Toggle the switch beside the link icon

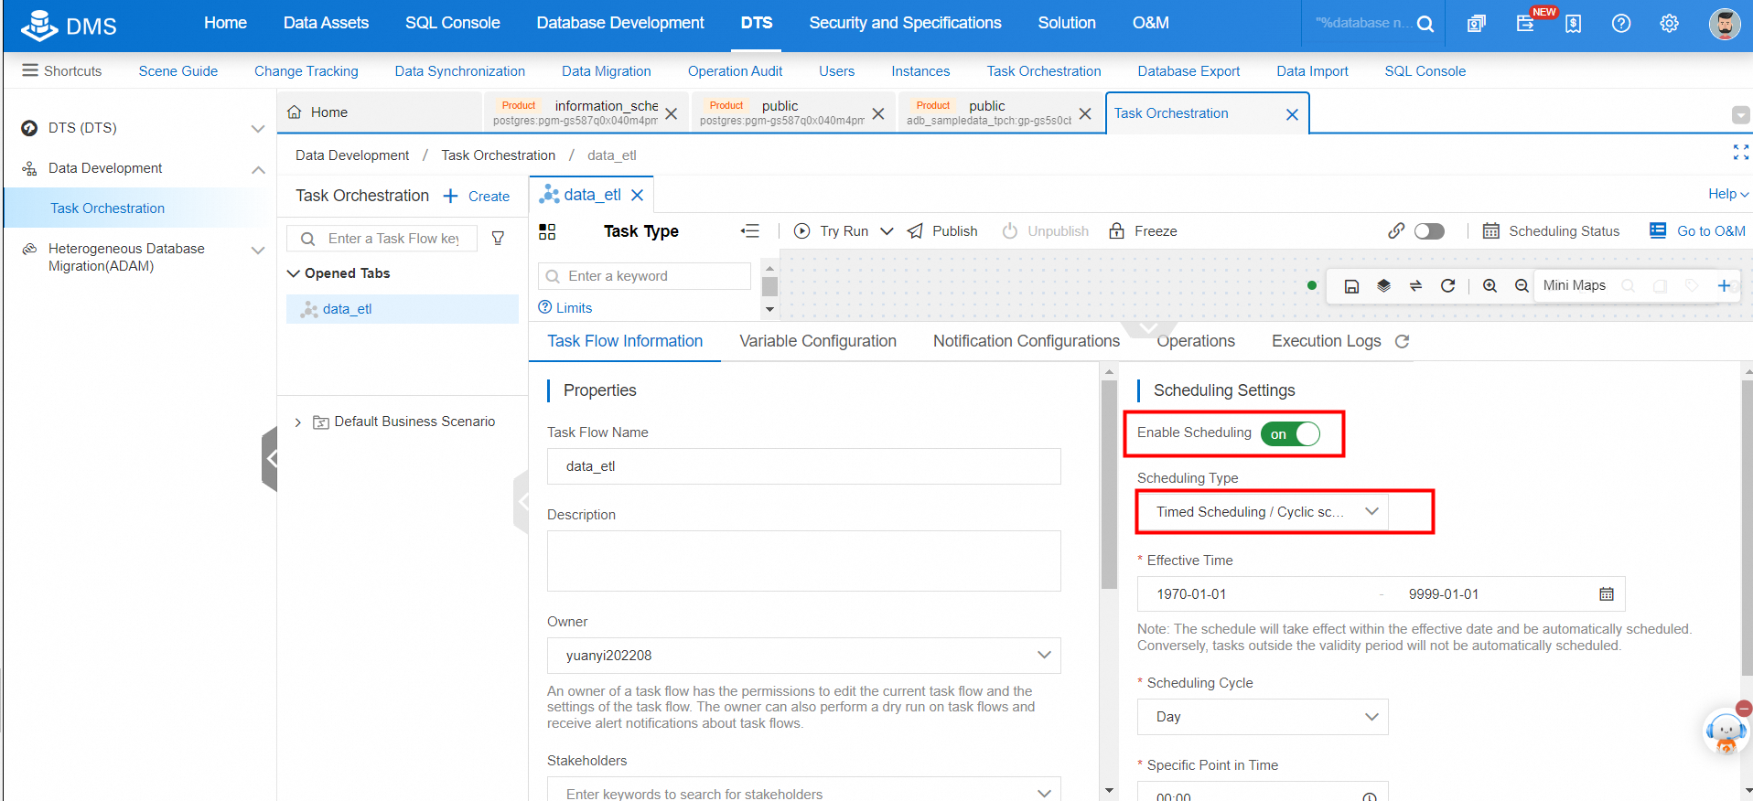point(1429,231)
